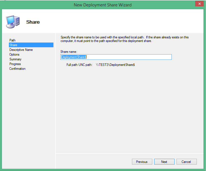Screen dimensions: 206x171
Task: Jump to the Summary step
Action: [15, 59]
